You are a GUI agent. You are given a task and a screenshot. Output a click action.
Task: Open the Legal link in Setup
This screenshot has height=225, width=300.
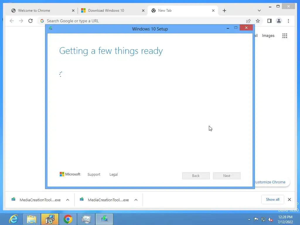pyautogui.click(x=113, y=175)
